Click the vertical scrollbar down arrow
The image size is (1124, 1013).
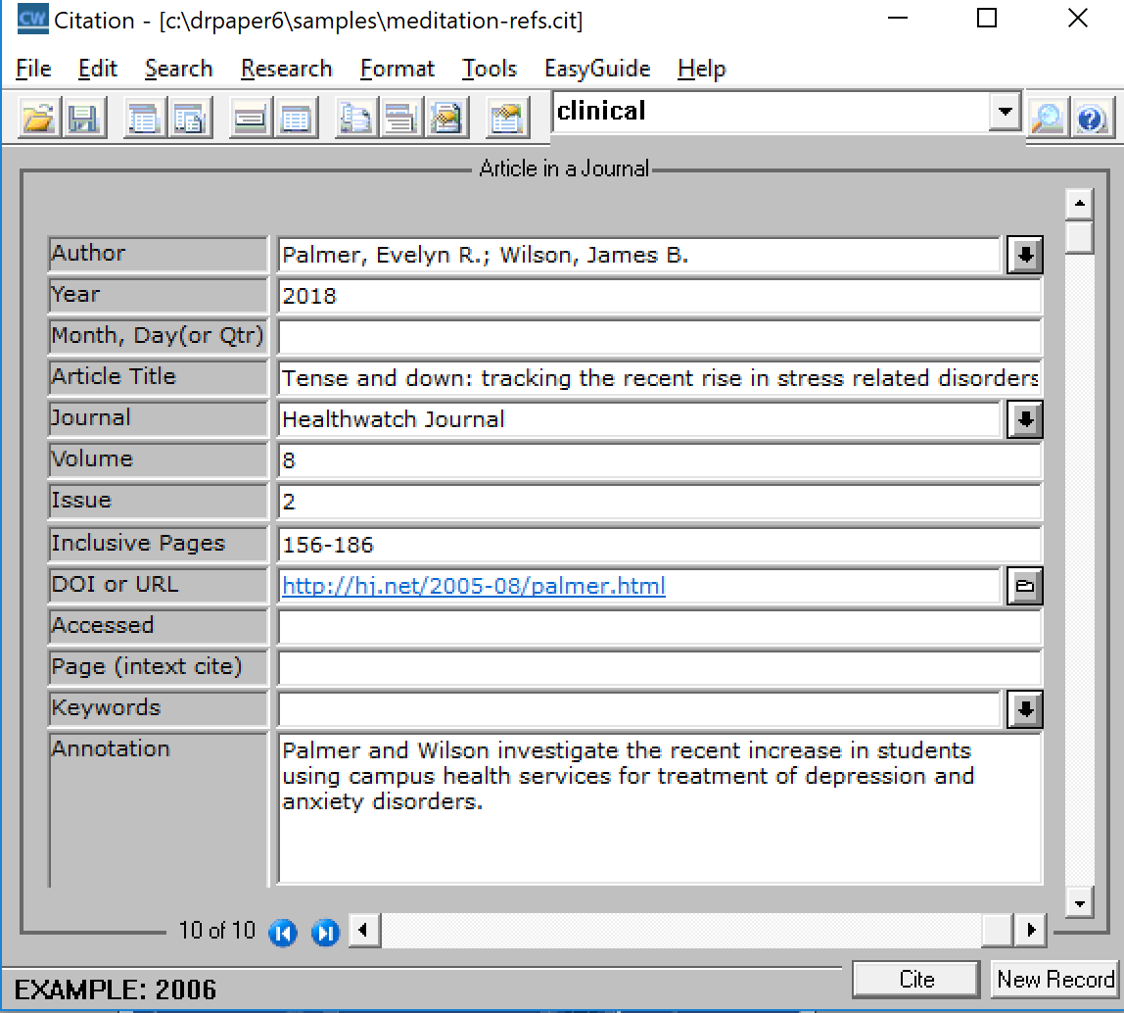[x=1079, y=902]
